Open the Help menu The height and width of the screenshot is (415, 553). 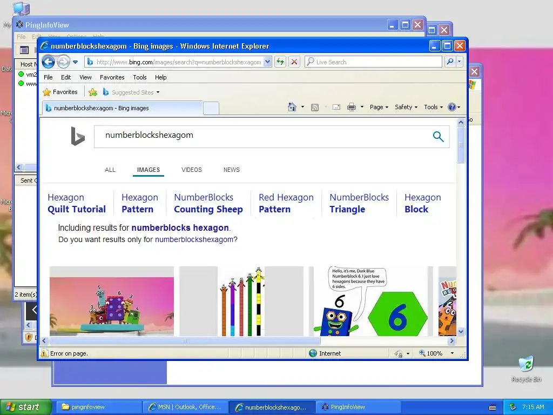160,77
